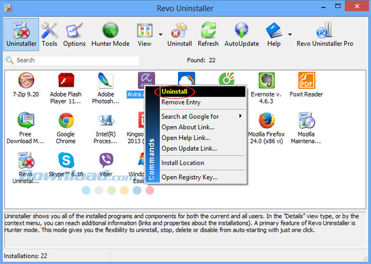Select the Google Chrome entry
The image size is (371, 264).
pyautogui.click(x=66, y=127)
